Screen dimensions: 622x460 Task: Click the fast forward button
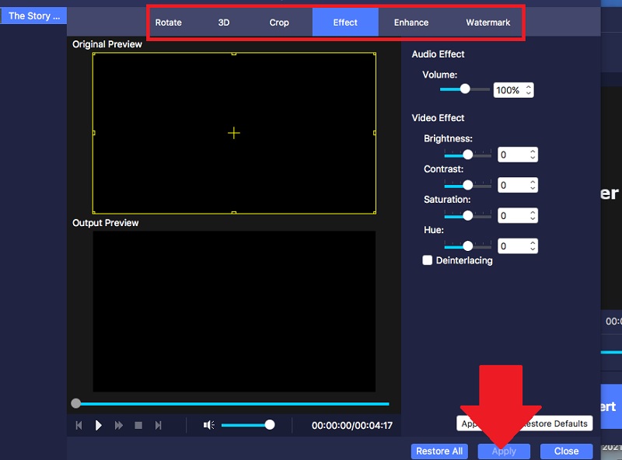point(119,426)
